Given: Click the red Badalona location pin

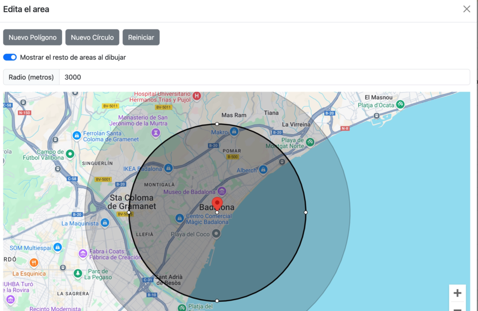Looking at the screenshot, I should (x=217, y=204).
